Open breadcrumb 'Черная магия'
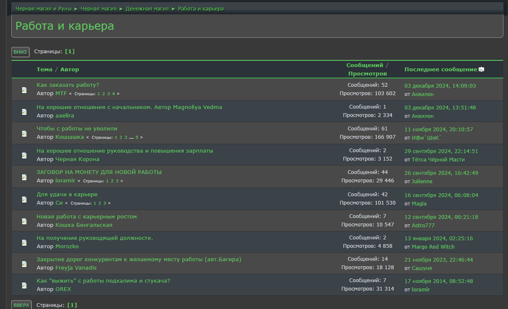The image size is (508, 309). pos(98,9)
